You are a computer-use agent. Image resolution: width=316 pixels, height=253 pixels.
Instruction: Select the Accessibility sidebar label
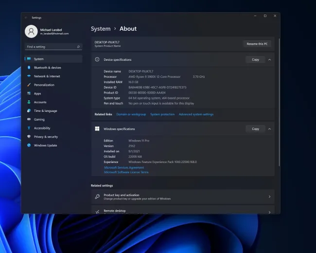pyautogui.click(x=42, y=128)
